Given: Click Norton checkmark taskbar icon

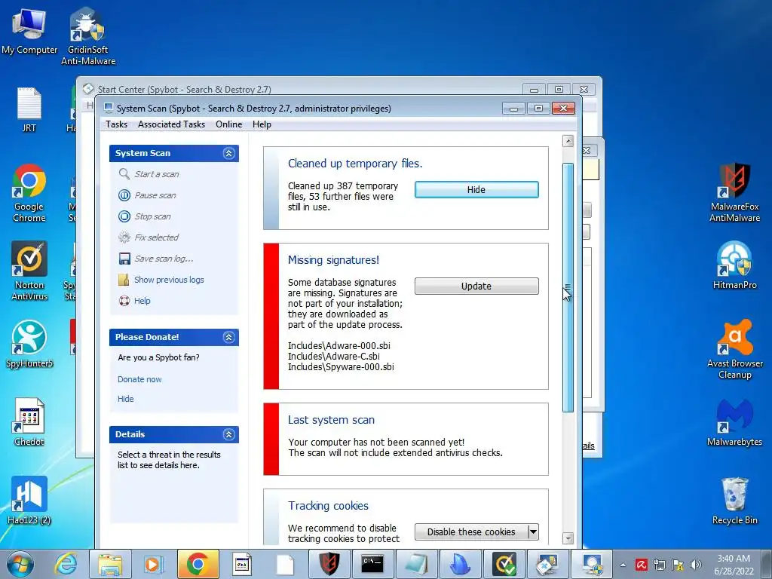Looking at the screenshot, I should (504, 564).
